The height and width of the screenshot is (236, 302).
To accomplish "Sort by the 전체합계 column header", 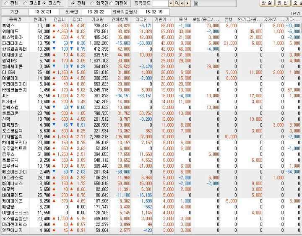I will 120,19.
